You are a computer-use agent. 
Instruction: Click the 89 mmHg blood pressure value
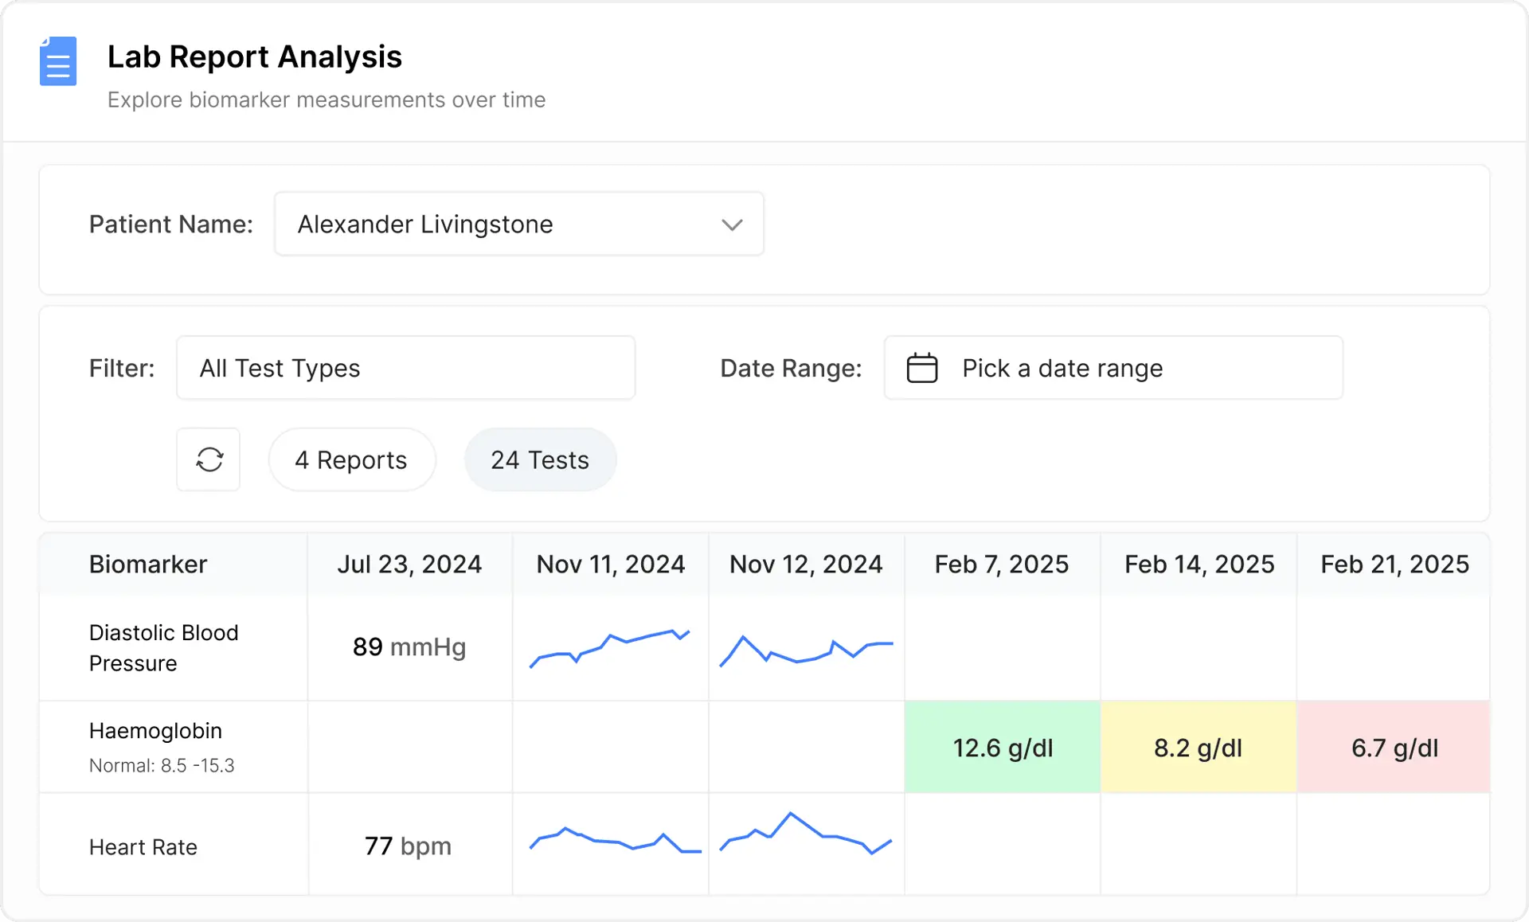coord(409,647)
